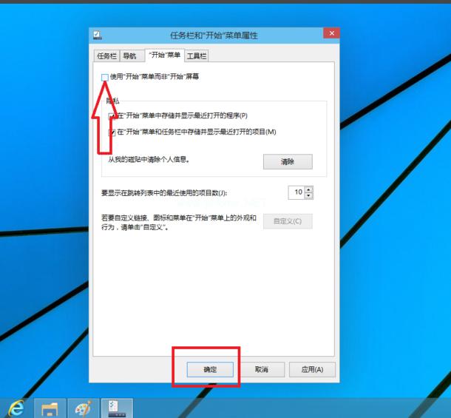Screen dimensions: 451x418
Task: Toggle '使用"开始"菜单而非"开始"屏幕' checkbox
Action: 105,77
